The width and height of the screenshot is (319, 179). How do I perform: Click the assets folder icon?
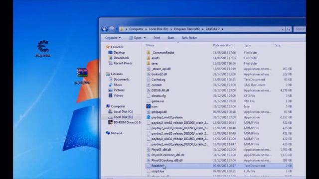[149, 58]
